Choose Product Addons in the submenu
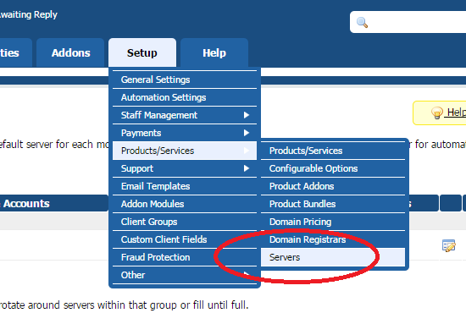The height and width of the screenshot is (313, 466). point(333,186)
